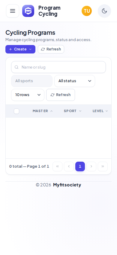
Task: Open the TU user avatar menu
Action: (x=87, y=11)
